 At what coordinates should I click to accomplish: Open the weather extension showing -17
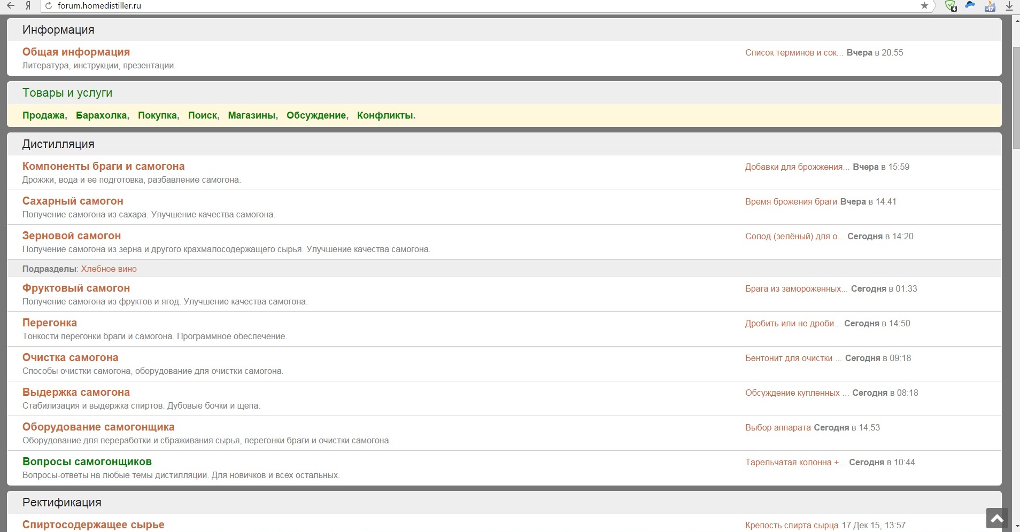(x=990, y=6)
